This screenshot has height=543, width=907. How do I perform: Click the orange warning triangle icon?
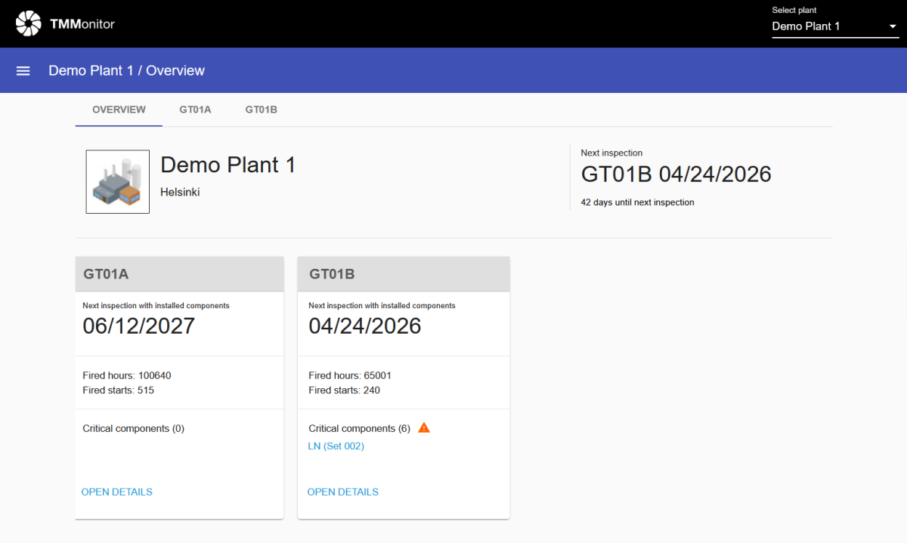(424, 428)
